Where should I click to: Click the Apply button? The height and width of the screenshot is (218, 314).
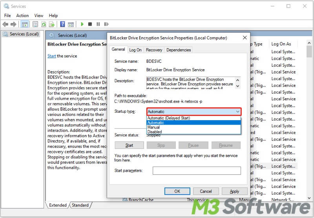point(234,191)
